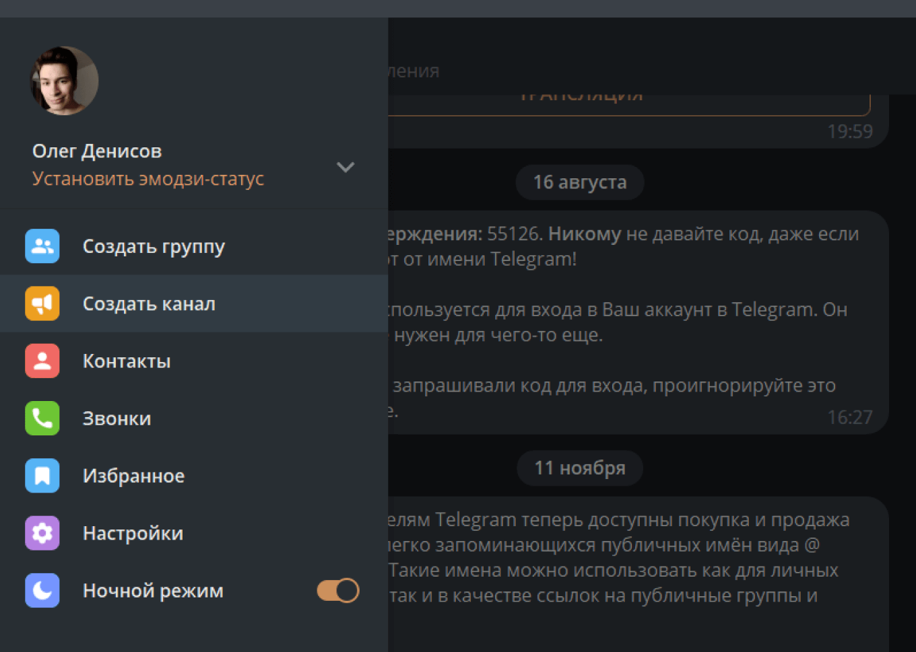Screen dimensions: 916x652
Task: Open Settings via the gear icon
Action: click(42, 533)
